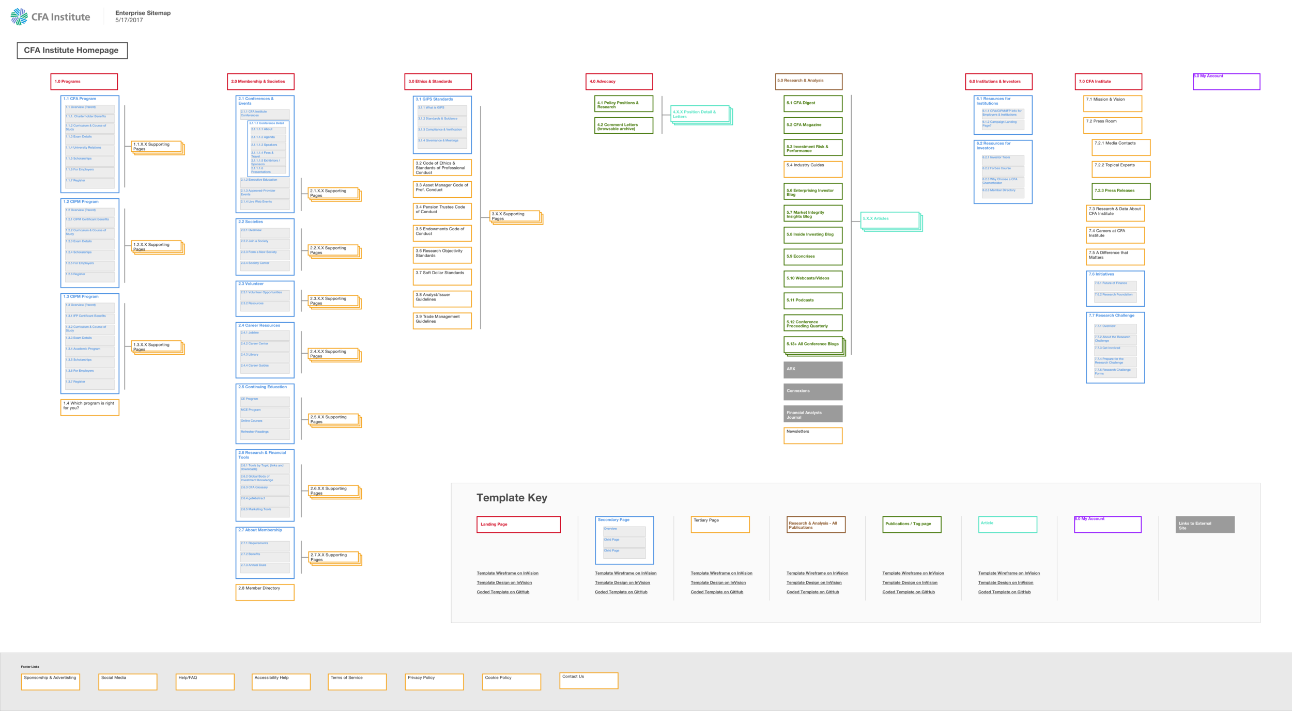Click the 2.4 Career Resources heading

(259, 326)
